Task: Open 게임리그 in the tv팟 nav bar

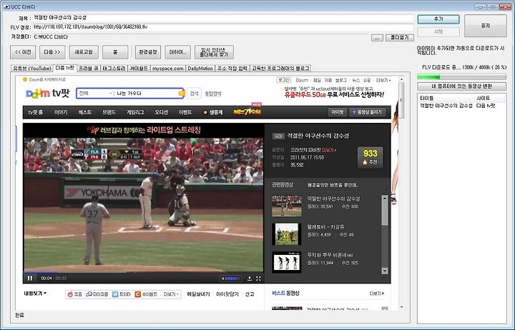Action: pos(135,112)
